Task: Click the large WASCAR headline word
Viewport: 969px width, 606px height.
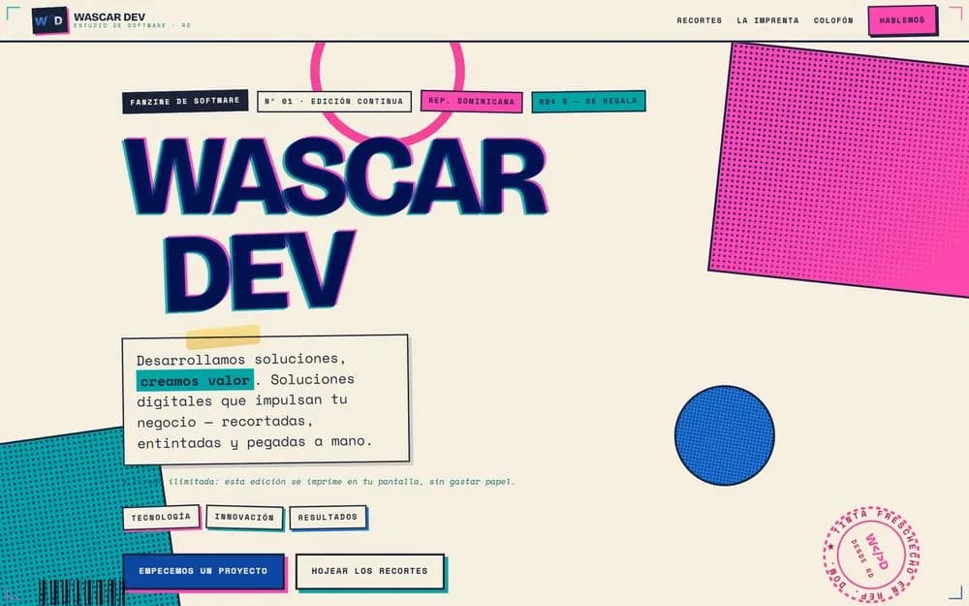Action: point(334,176)
